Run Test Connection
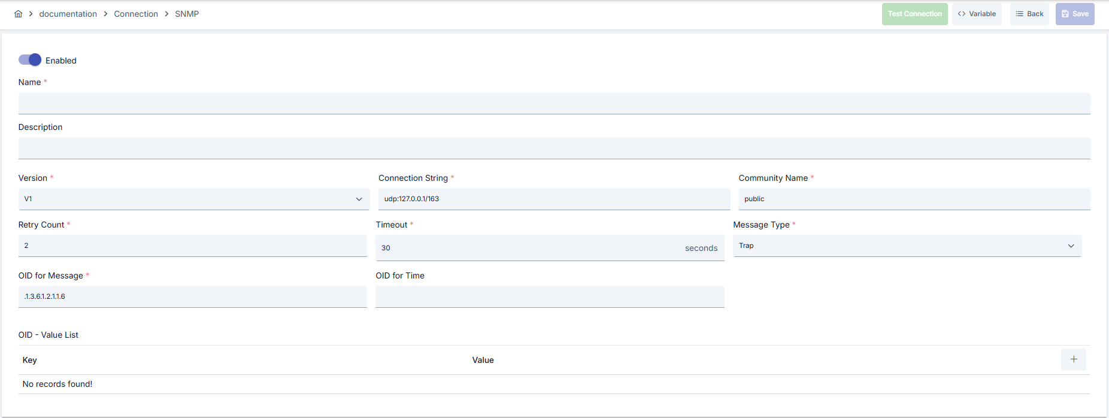Viewport: 1109px width, 418px height. click(x=915, y=14)
